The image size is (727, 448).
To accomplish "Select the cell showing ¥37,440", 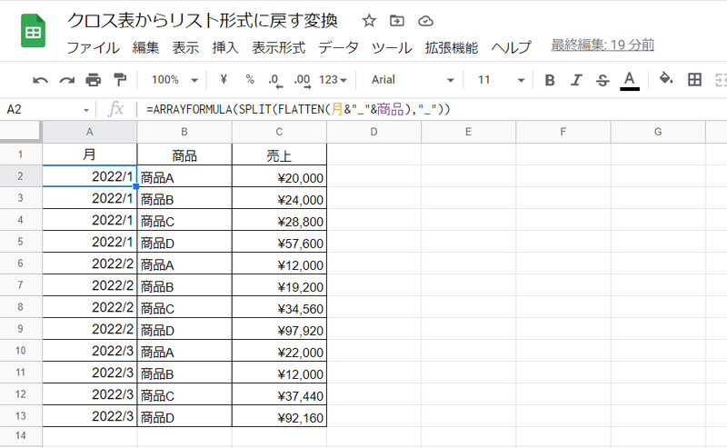I will click(x=279, y=394).
